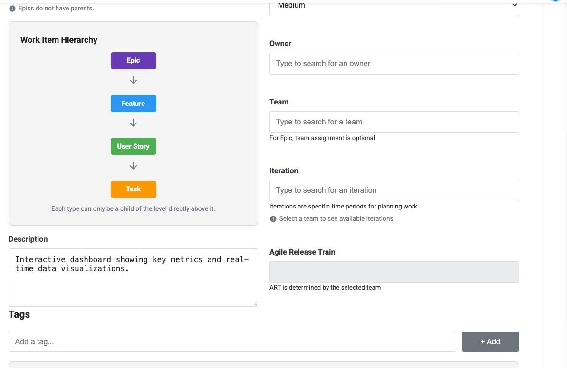Focus the Owner search field

(394, 64)
